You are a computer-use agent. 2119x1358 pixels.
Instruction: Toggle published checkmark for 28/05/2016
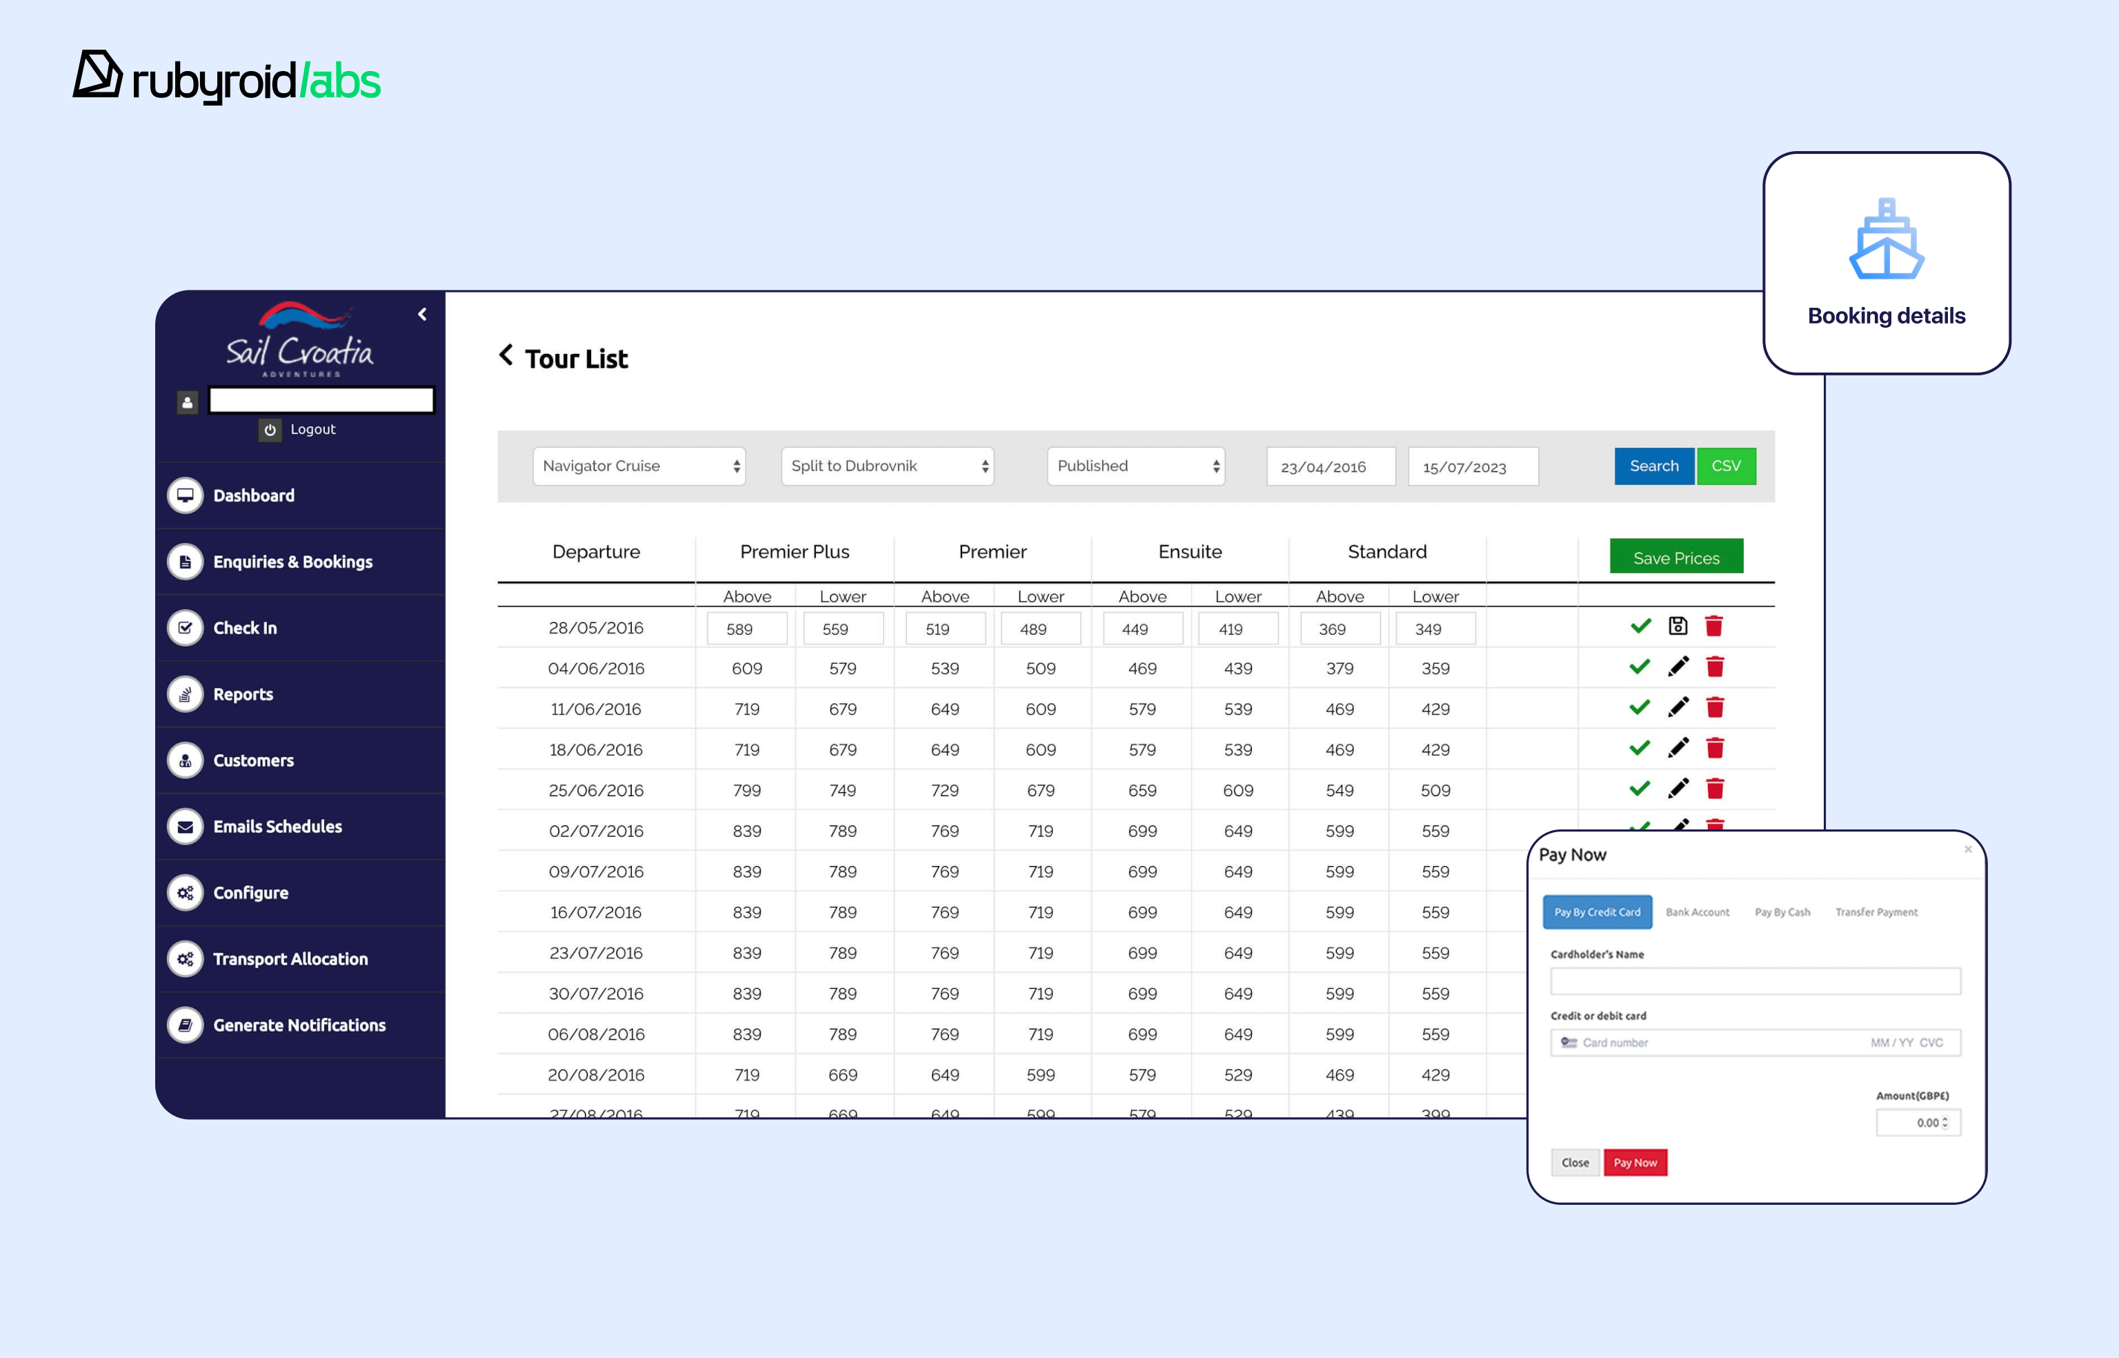(1640, 626)
